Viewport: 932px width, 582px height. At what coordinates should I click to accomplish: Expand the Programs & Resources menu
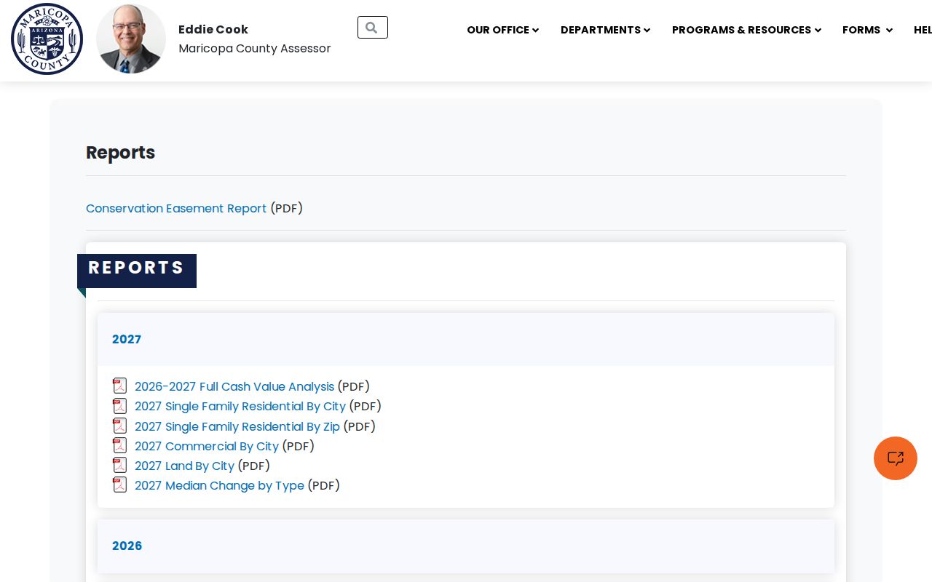pos(746,30)
